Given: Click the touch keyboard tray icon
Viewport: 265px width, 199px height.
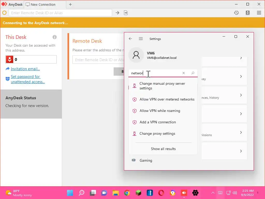Looking at the screenshot, I should [x=220, y=193].
